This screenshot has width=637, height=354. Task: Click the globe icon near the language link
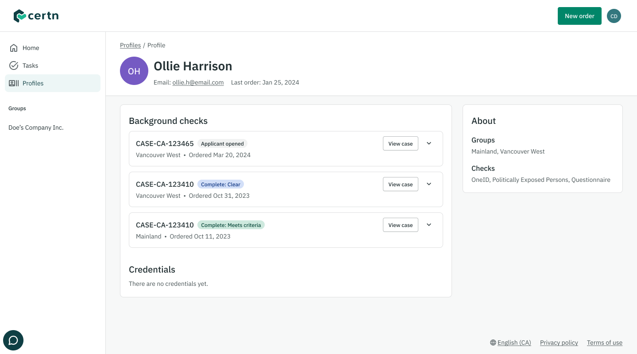click(x=492, y=342)
